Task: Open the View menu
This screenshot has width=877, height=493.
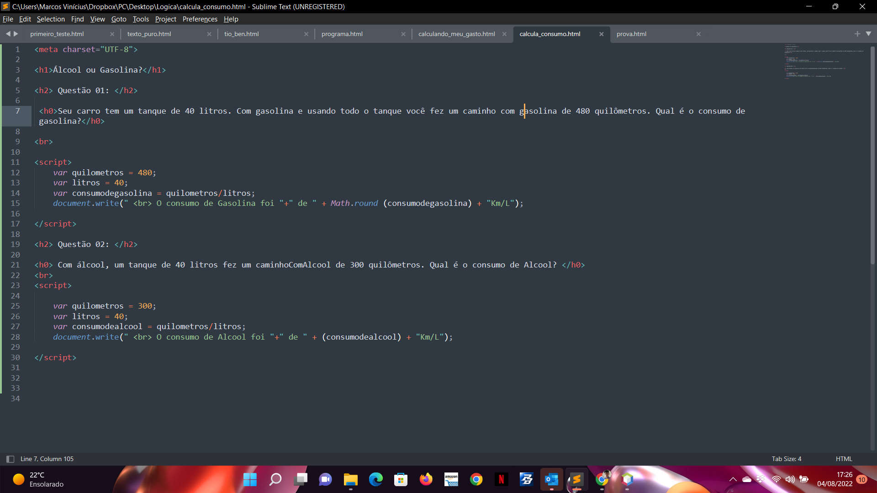Action: (97, 19)
